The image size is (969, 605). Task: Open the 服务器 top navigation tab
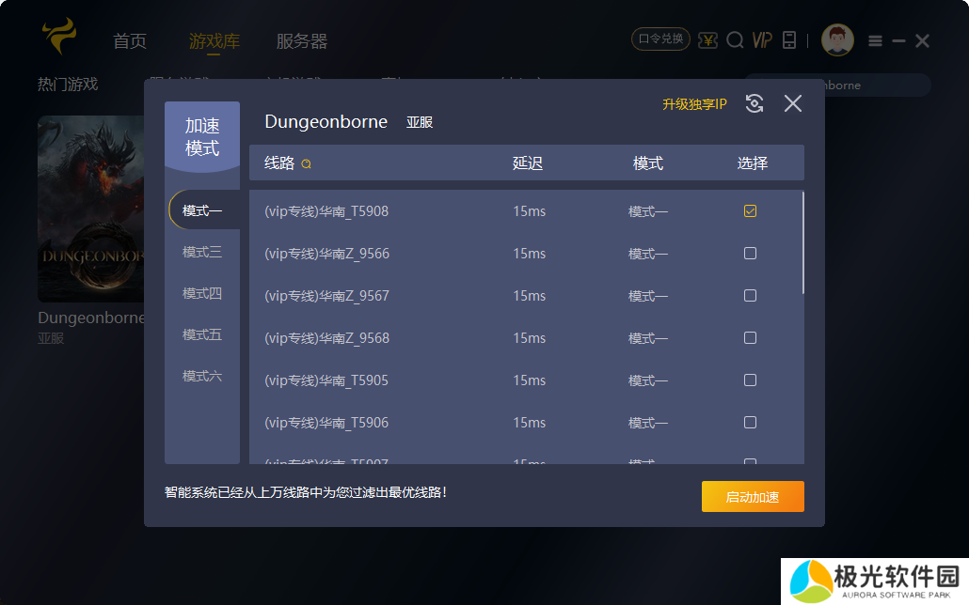pos(301,41)
